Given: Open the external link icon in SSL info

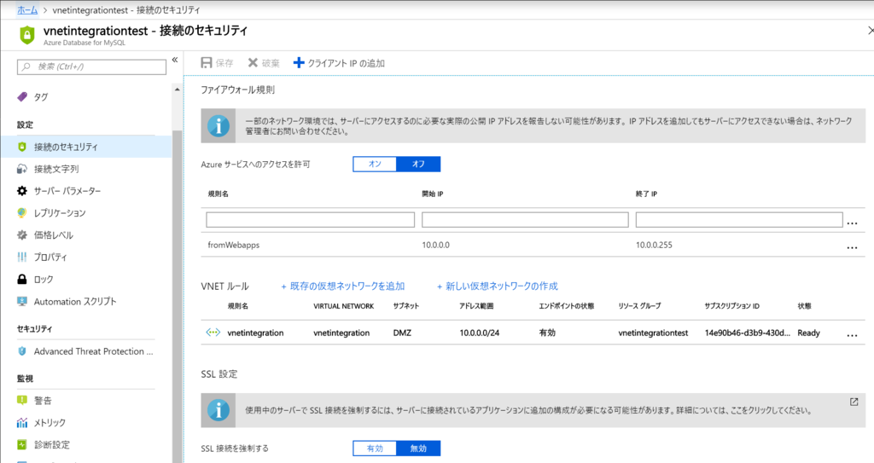Looking at the screenshot, I should (x=854, y=402).
